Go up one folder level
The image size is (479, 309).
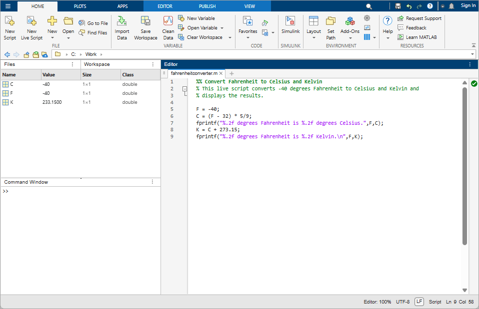pyautogui.click(x=26, y=54)
